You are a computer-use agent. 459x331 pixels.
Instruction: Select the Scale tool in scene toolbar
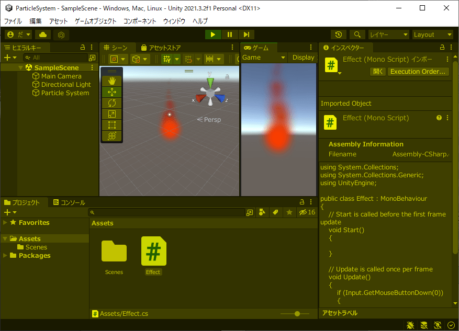click(x=111, y=114)
